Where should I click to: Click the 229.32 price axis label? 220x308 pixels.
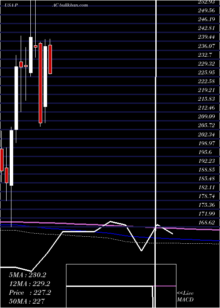tap(206, 64)
